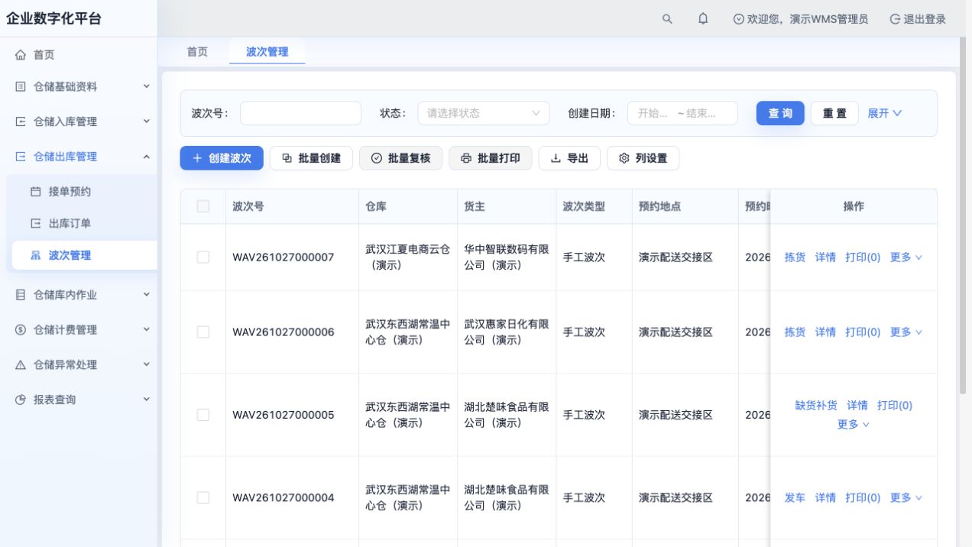This screenshot has width=972, height=547.
Task: Click the 创建波次 button
Action: click(x=222, y=158)
